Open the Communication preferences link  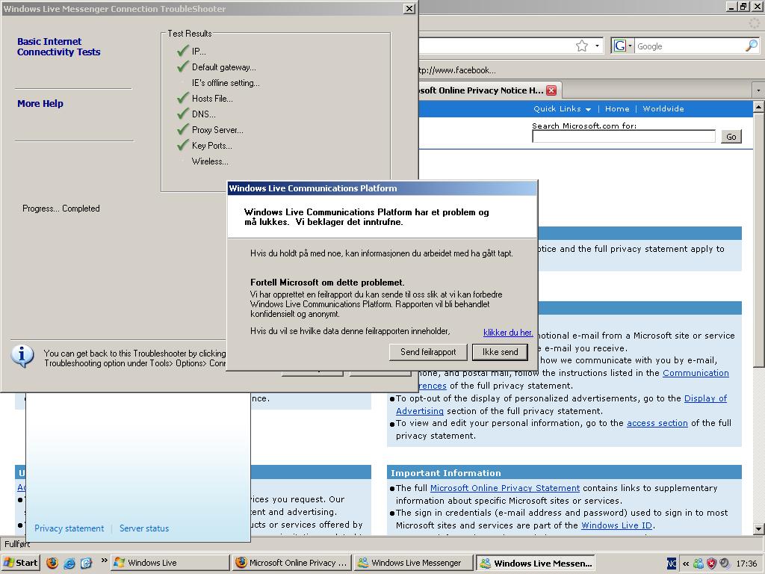pyautogui.click(x=696, y=373)
